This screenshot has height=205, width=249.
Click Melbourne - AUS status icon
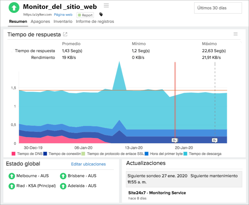(11, 176)
